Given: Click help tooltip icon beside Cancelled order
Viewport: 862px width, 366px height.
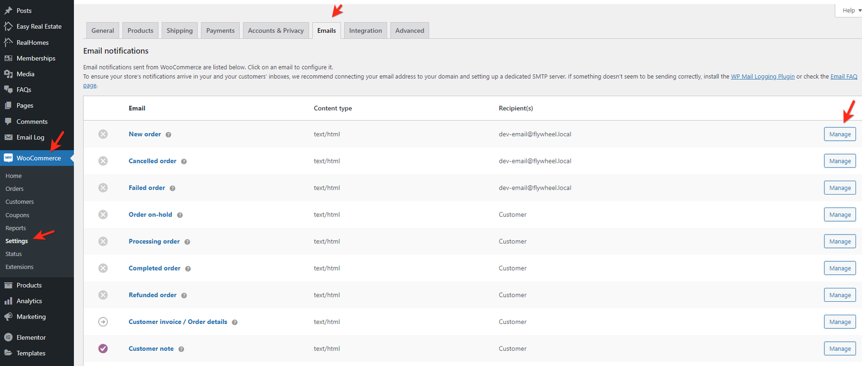Looking at the screenshot, I should [x=184, y=162].
